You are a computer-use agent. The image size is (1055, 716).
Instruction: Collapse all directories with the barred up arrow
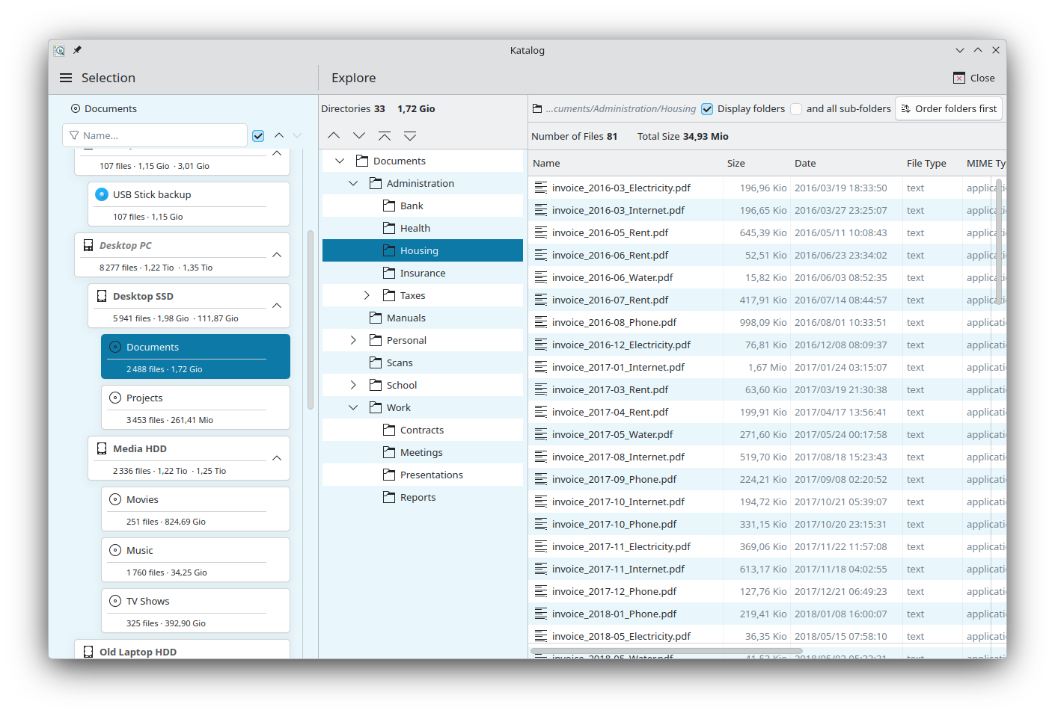pyautogui.click(x=385, y=135)
